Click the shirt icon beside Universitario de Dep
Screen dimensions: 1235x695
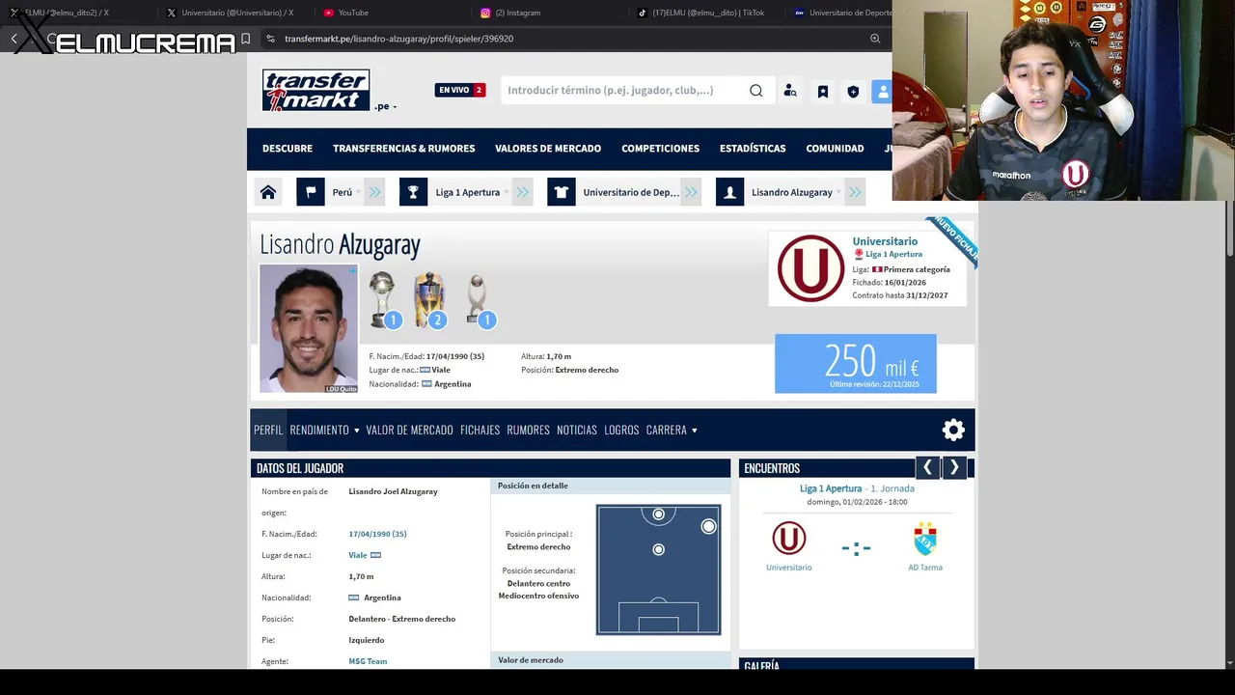click(x=561, y=192)
